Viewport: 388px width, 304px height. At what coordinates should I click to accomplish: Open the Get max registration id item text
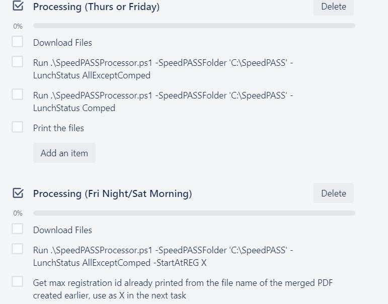point(182,289)
